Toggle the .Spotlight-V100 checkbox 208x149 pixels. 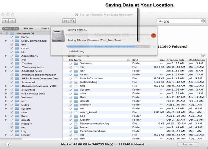pos(12,71)
